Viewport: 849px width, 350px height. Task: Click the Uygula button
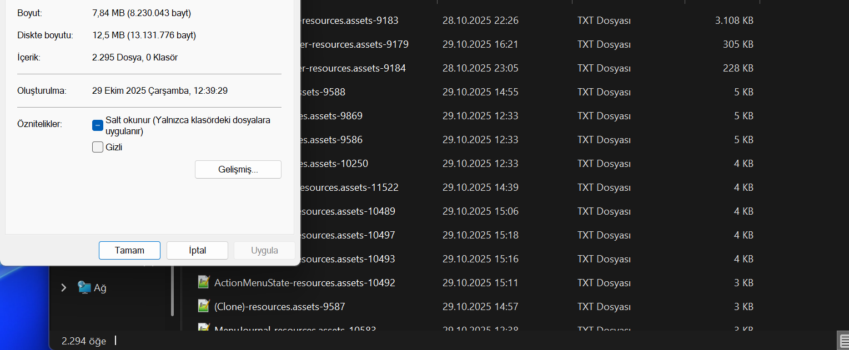point(264,250)
